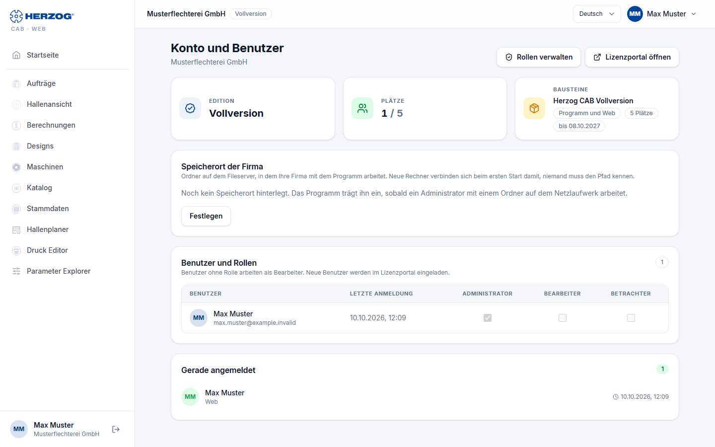Click the Maschinen sidebar icon
The width and height of the screenshot is (715, 447).
click(16, 167)
